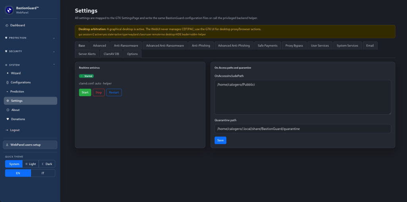This screenshot has height=202, width=407.
Task: Open the Email tab
Action: [370, 45]
